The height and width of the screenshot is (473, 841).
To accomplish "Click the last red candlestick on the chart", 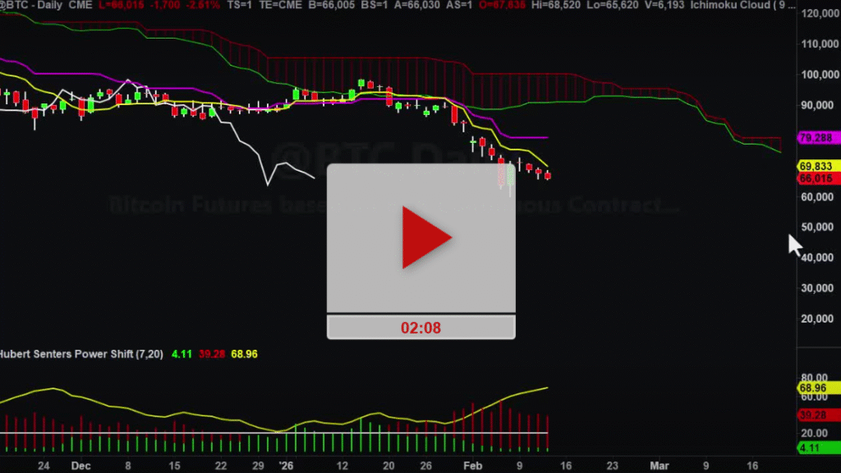I will pos(548,175).
